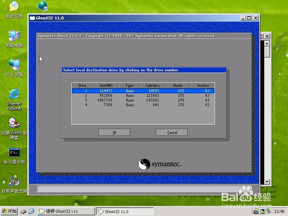This screenshot has height=216, width=288.
Task: Click the camera tray icon
Action: click(x=256, y=212)
